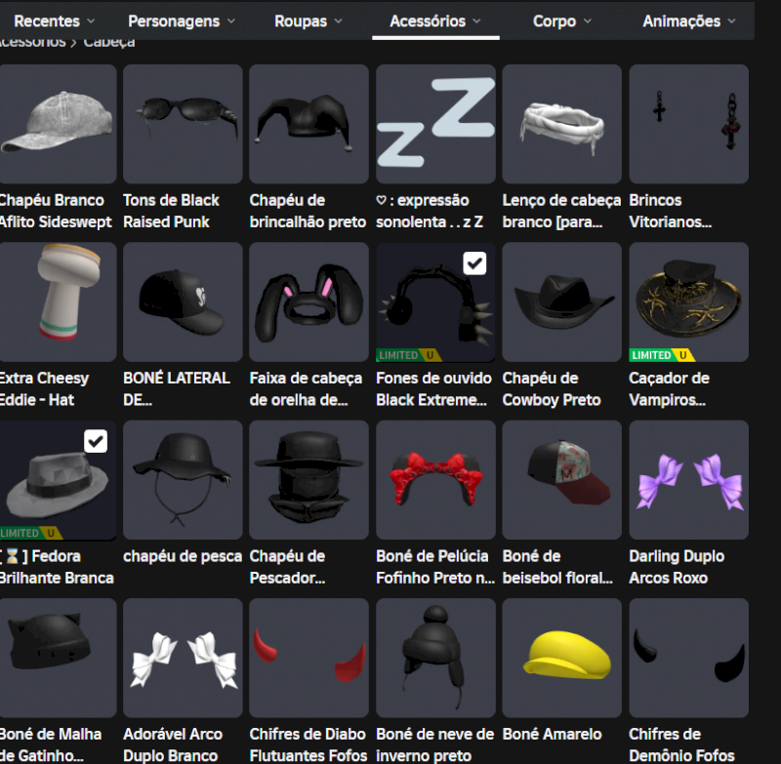This screenshot has width=781, height=764.
Task: Equip the Lenço de cabeça branco item
Action: [562, 124]
